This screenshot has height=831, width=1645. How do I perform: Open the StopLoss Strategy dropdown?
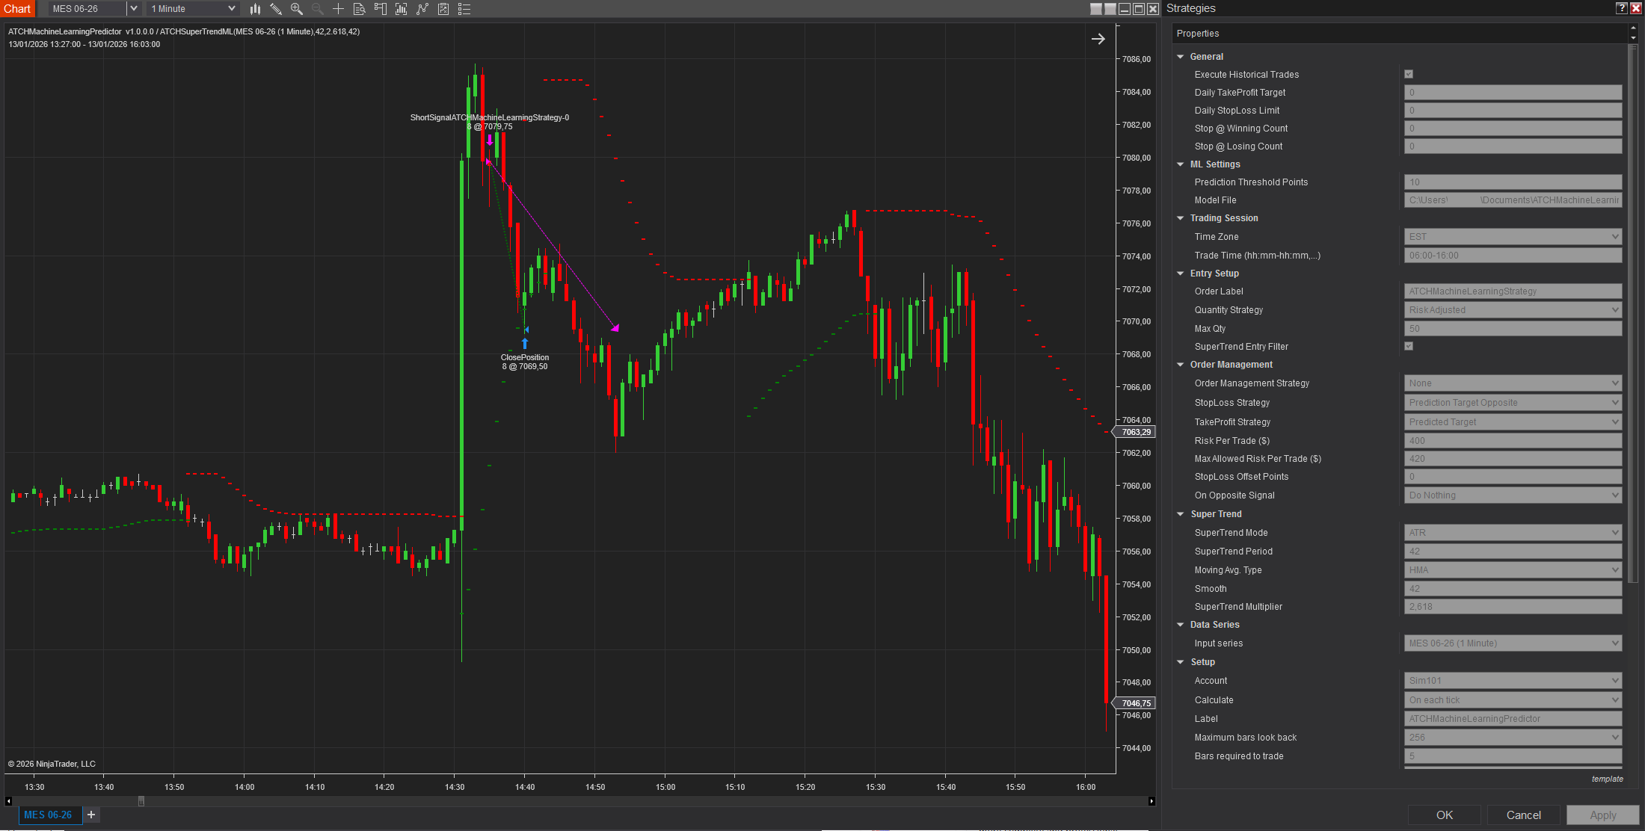1513,403
